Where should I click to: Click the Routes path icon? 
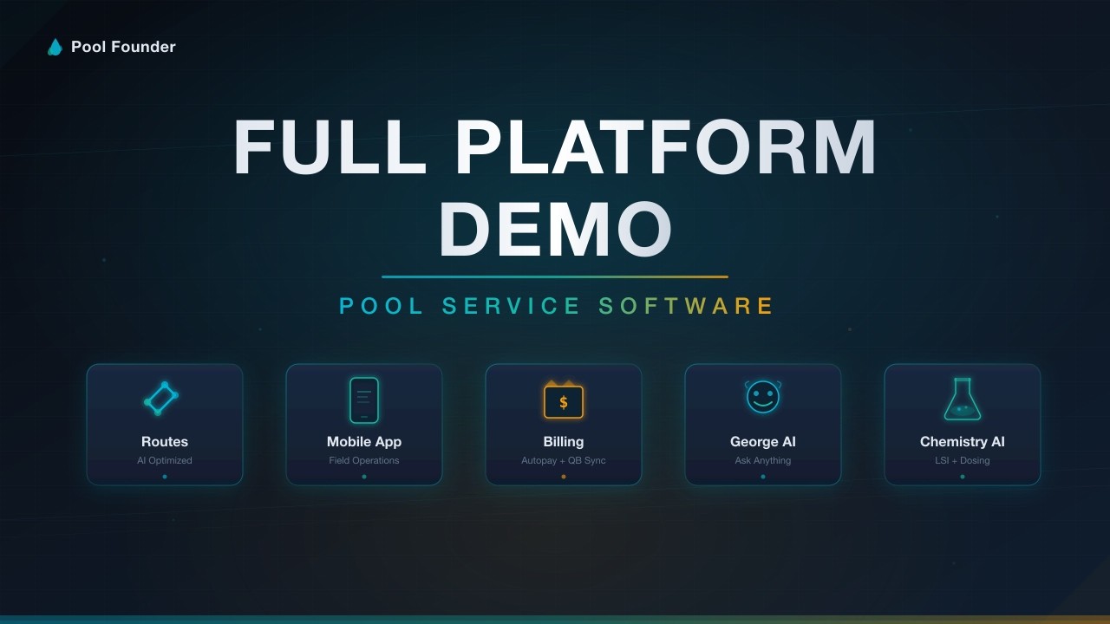[161, 399]
